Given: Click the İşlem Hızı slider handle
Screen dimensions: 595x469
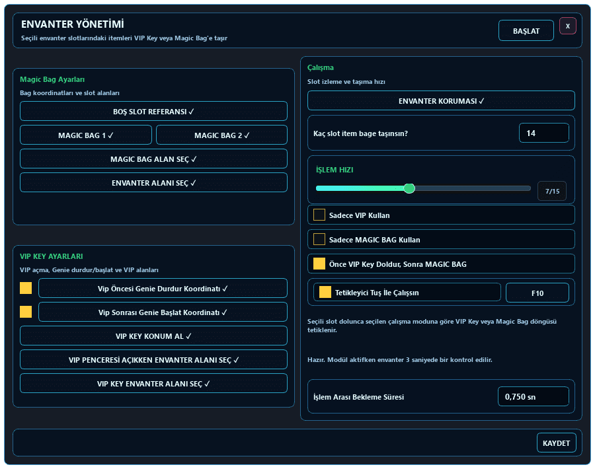Looking at the screenshot, I should pyautogui.click(x=409, y=188).
